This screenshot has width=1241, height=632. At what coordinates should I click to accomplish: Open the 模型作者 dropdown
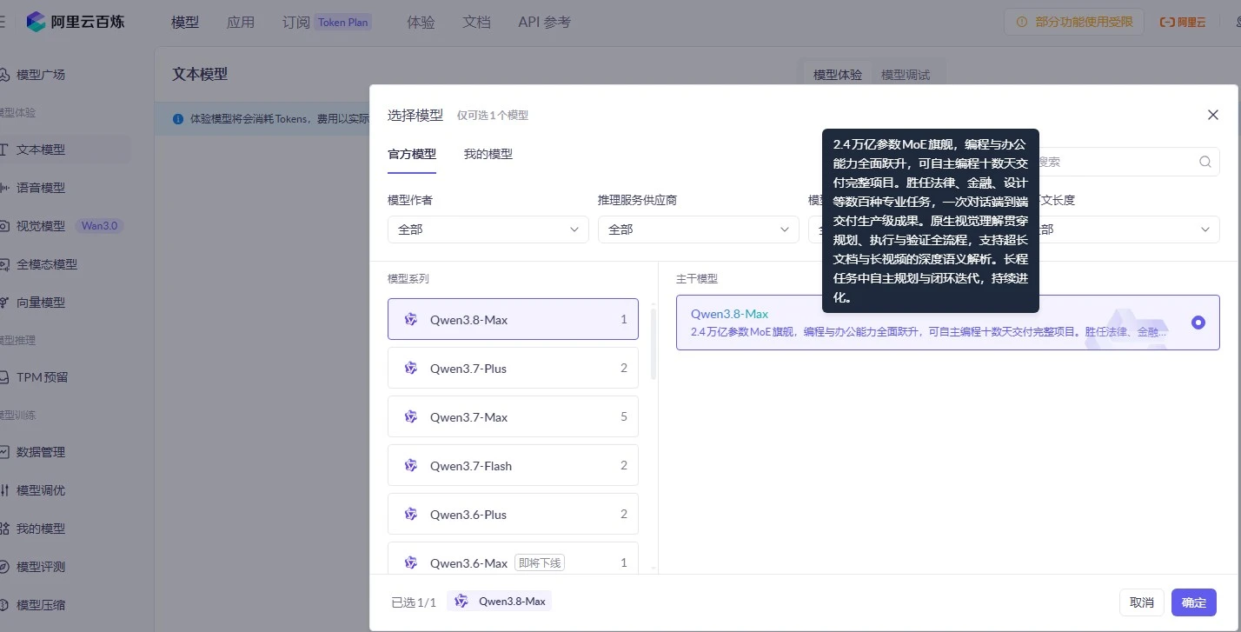coord(488,230)
